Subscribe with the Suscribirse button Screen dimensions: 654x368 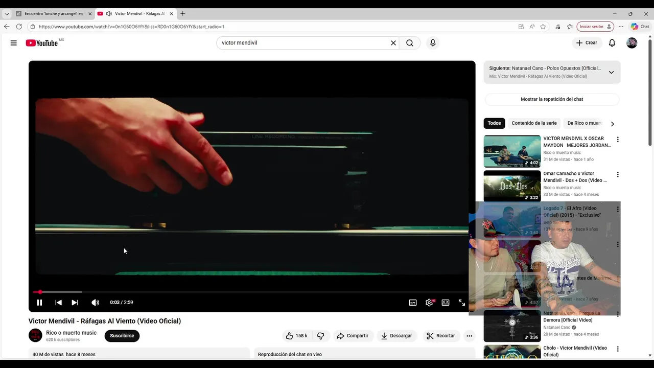122,336
